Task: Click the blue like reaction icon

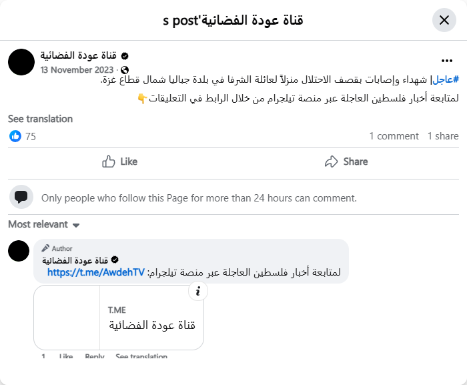Action: [x=15, y=136]
